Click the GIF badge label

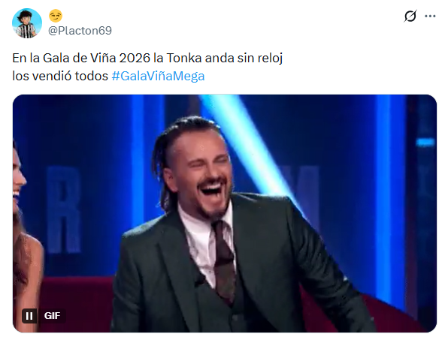point(52,315)
